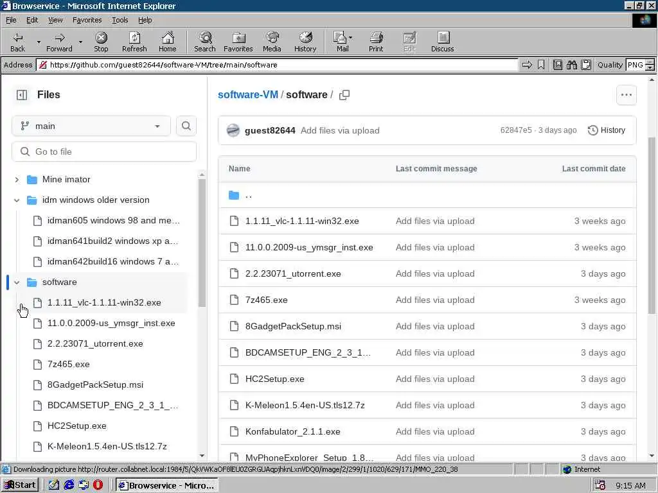This screenshot has width=658, height=493.
Task: Open 7z465.exe in the file table
Action: [x=267, y=300]
